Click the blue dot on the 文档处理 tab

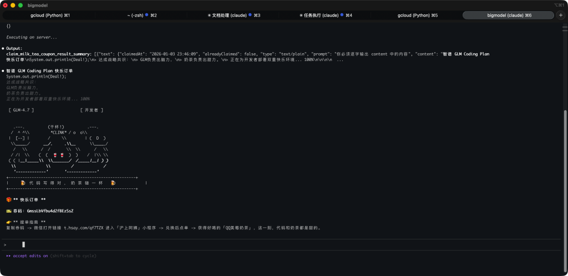(250, 15)
